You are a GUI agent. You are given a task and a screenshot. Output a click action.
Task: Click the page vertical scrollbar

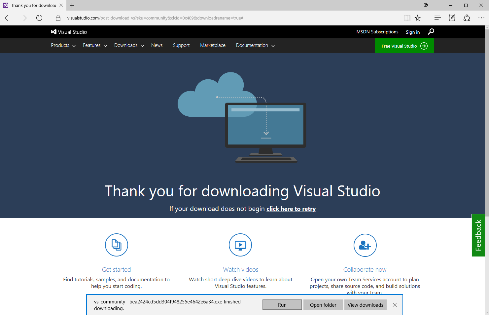(x=487, y=123)
